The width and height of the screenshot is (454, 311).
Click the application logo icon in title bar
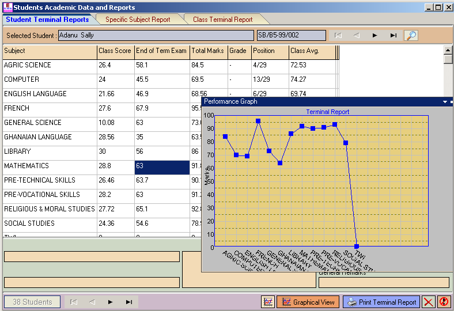pos(7,7)
